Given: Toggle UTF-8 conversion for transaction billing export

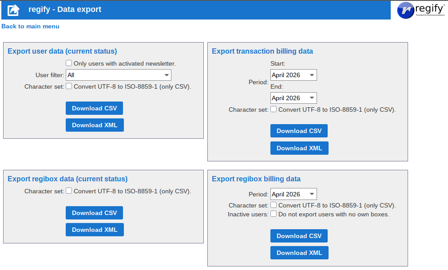Looking at the screenshot, I should tap(274, 110).
